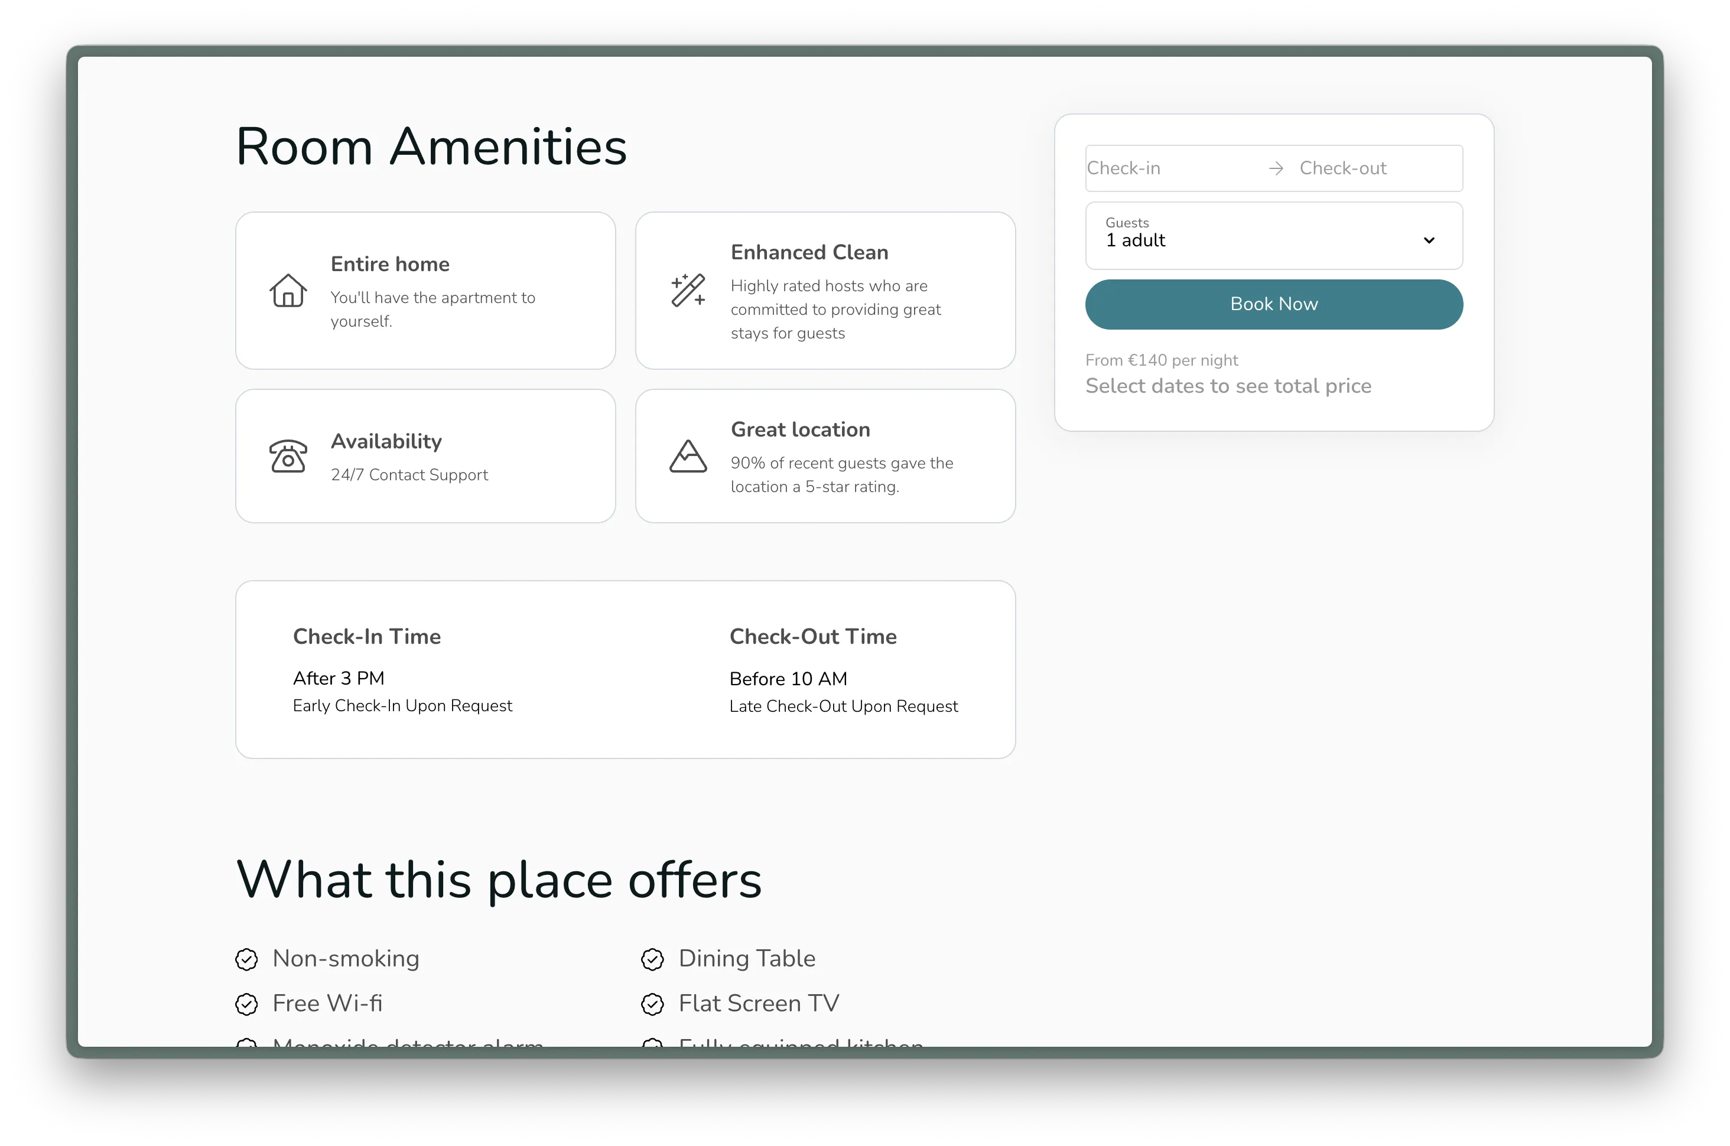Click the check badge beside Free Wi-fi
This screenshot has width=1730, height=1146.
246,1004
